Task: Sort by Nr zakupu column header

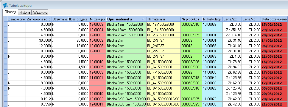Action: click(97, 19)
